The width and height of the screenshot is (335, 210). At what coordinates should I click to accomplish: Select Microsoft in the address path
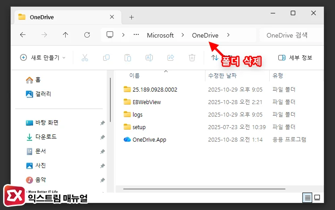[160, 35]
